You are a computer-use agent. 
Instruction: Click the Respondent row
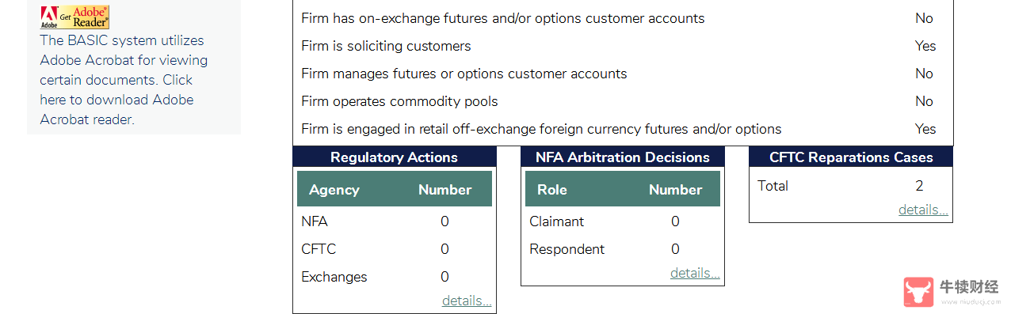(623, 249)
